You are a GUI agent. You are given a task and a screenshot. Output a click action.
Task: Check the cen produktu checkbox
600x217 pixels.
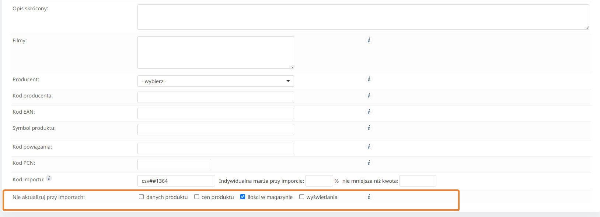[x=196, y=197]
